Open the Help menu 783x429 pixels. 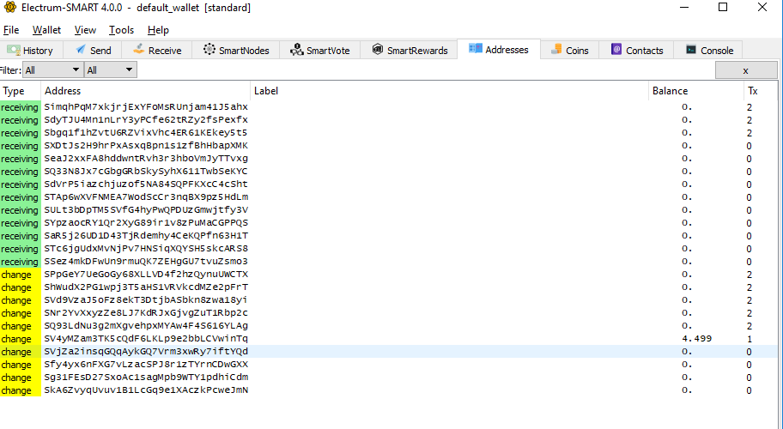(158, 30)
